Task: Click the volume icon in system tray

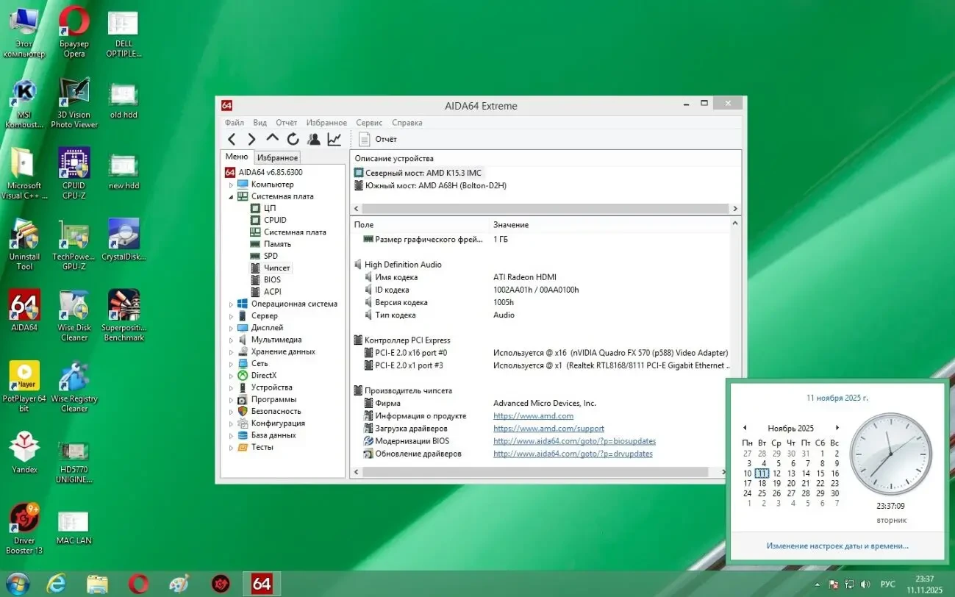Action: pos(864,585)
